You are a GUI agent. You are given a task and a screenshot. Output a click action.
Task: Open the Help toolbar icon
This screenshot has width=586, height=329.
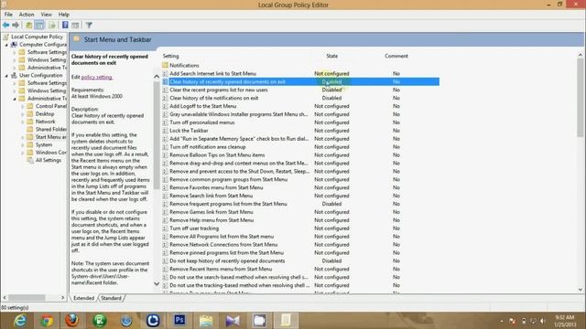[65, 25]
